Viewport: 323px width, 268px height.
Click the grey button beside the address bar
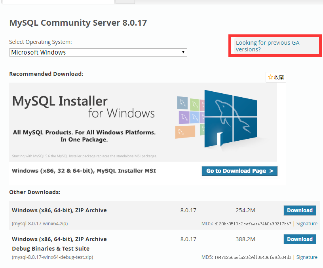click(x=125, y=1)
